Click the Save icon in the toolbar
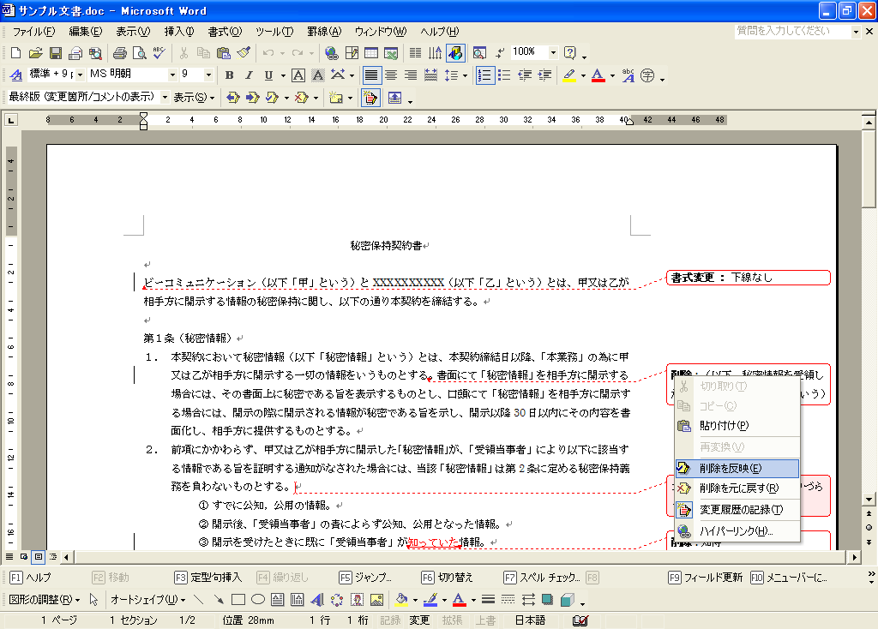Viewport: 878px width, 629px height. 54,53
